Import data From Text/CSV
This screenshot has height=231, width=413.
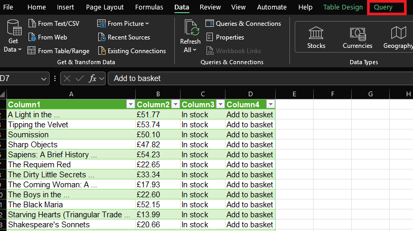click(54, 24)
